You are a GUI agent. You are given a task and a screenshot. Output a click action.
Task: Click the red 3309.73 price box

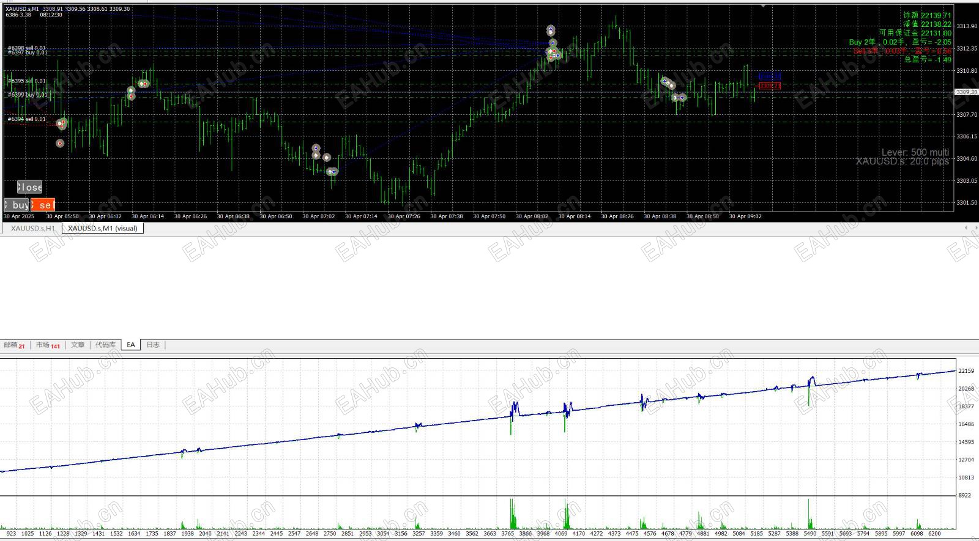point(770,86)
